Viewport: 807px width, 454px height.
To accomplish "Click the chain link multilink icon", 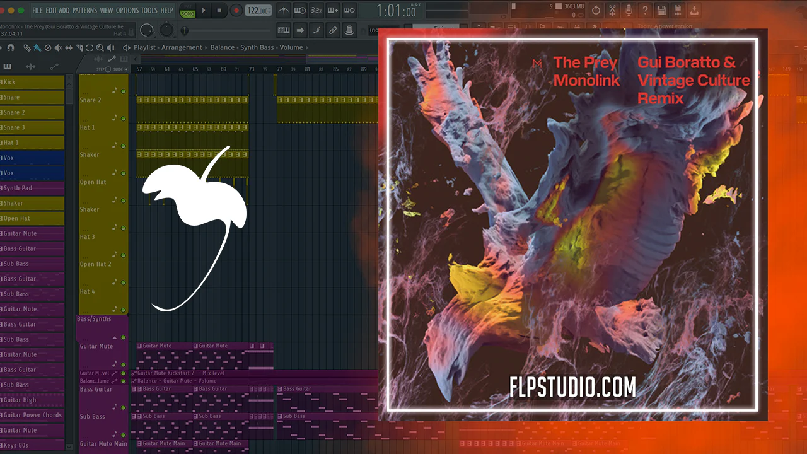I will pos(332,30).
